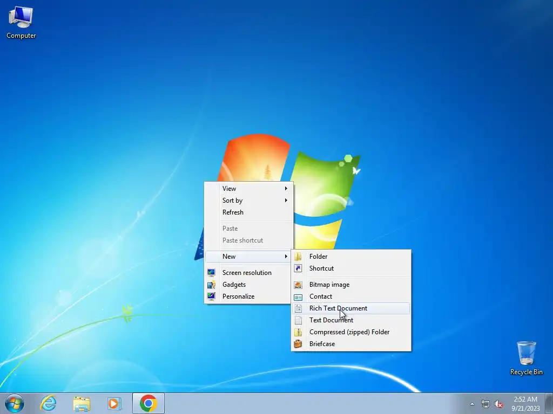Click the Briefcase icon
The height and width of the screenshot is (414, 553).
pos(298,344)
